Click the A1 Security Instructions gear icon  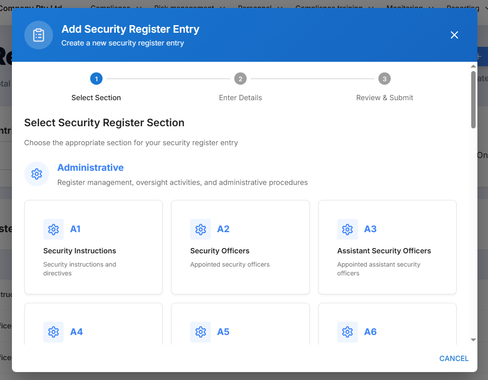coord(53,230)
